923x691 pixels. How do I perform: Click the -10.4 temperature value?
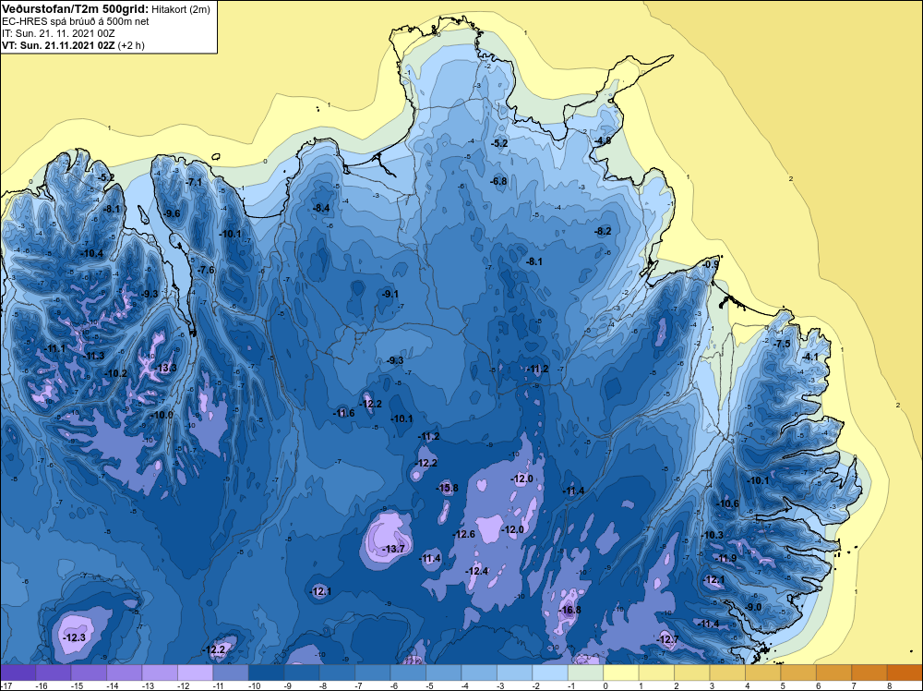pyautogui.click(x=91, y=253)
